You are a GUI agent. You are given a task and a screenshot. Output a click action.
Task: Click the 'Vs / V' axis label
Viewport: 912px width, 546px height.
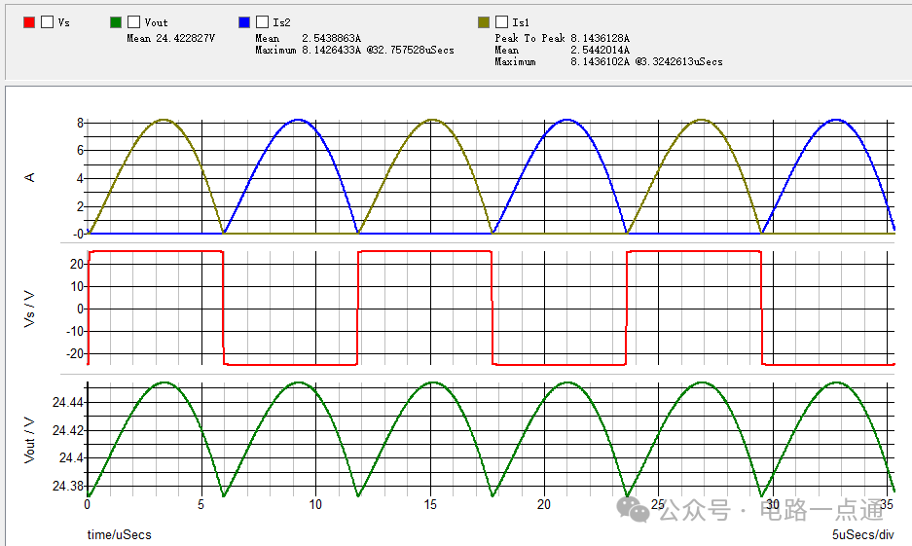(x=29, y=309)
